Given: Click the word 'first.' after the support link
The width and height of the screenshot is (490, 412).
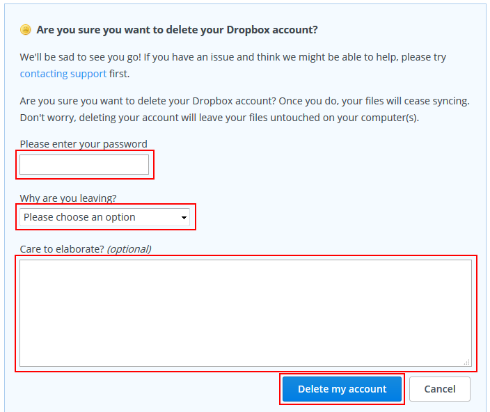Looking at the screenshot, I should 119,73.
